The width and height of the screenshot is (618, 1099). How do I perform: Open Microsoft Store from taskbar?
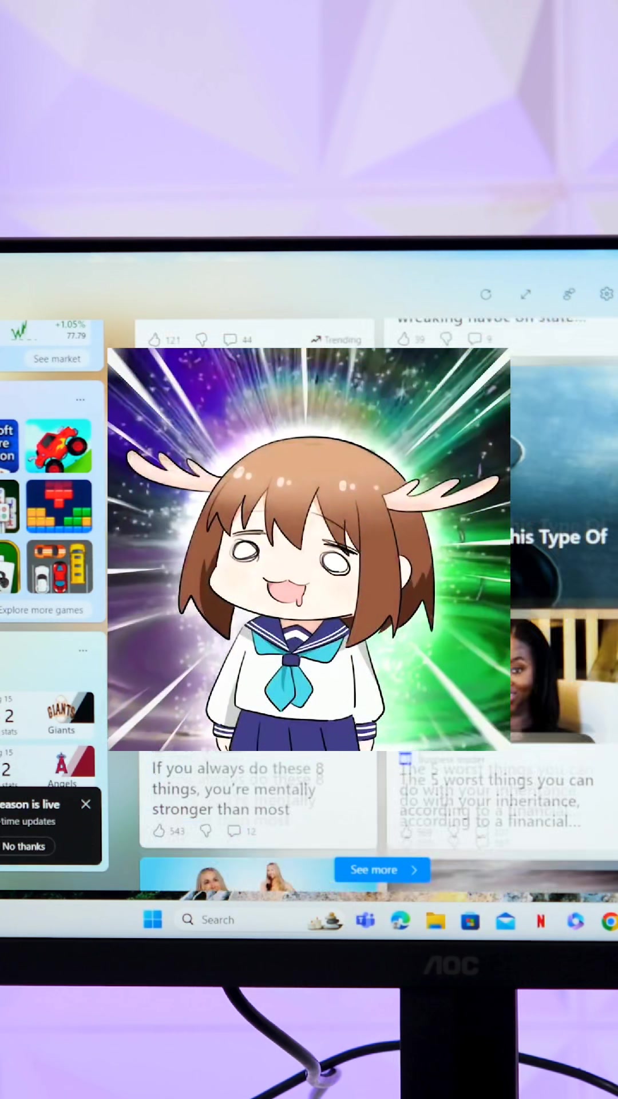470,921
